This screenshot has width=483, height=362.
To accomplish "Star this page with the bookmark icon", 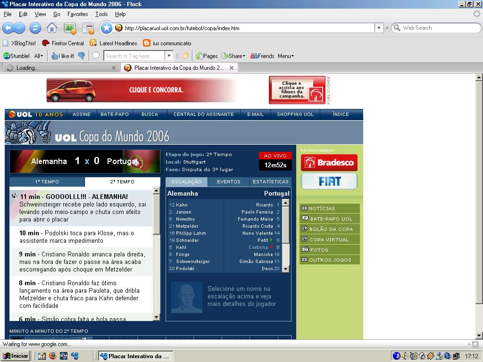I will [x=106, y=28].
